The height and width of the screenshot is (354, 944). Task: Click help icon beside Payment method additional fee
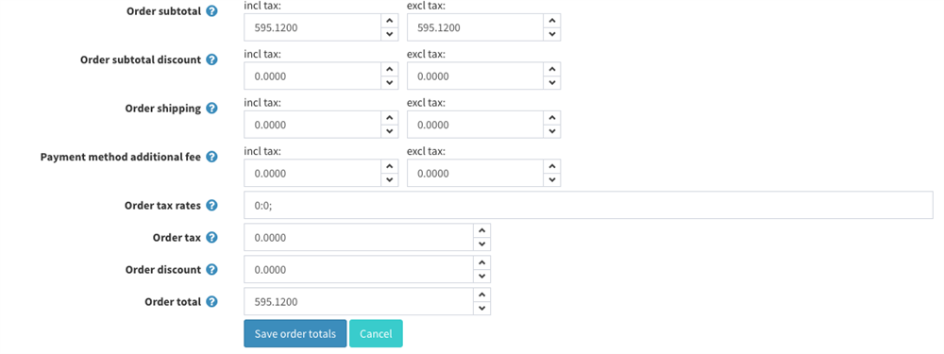211,157
